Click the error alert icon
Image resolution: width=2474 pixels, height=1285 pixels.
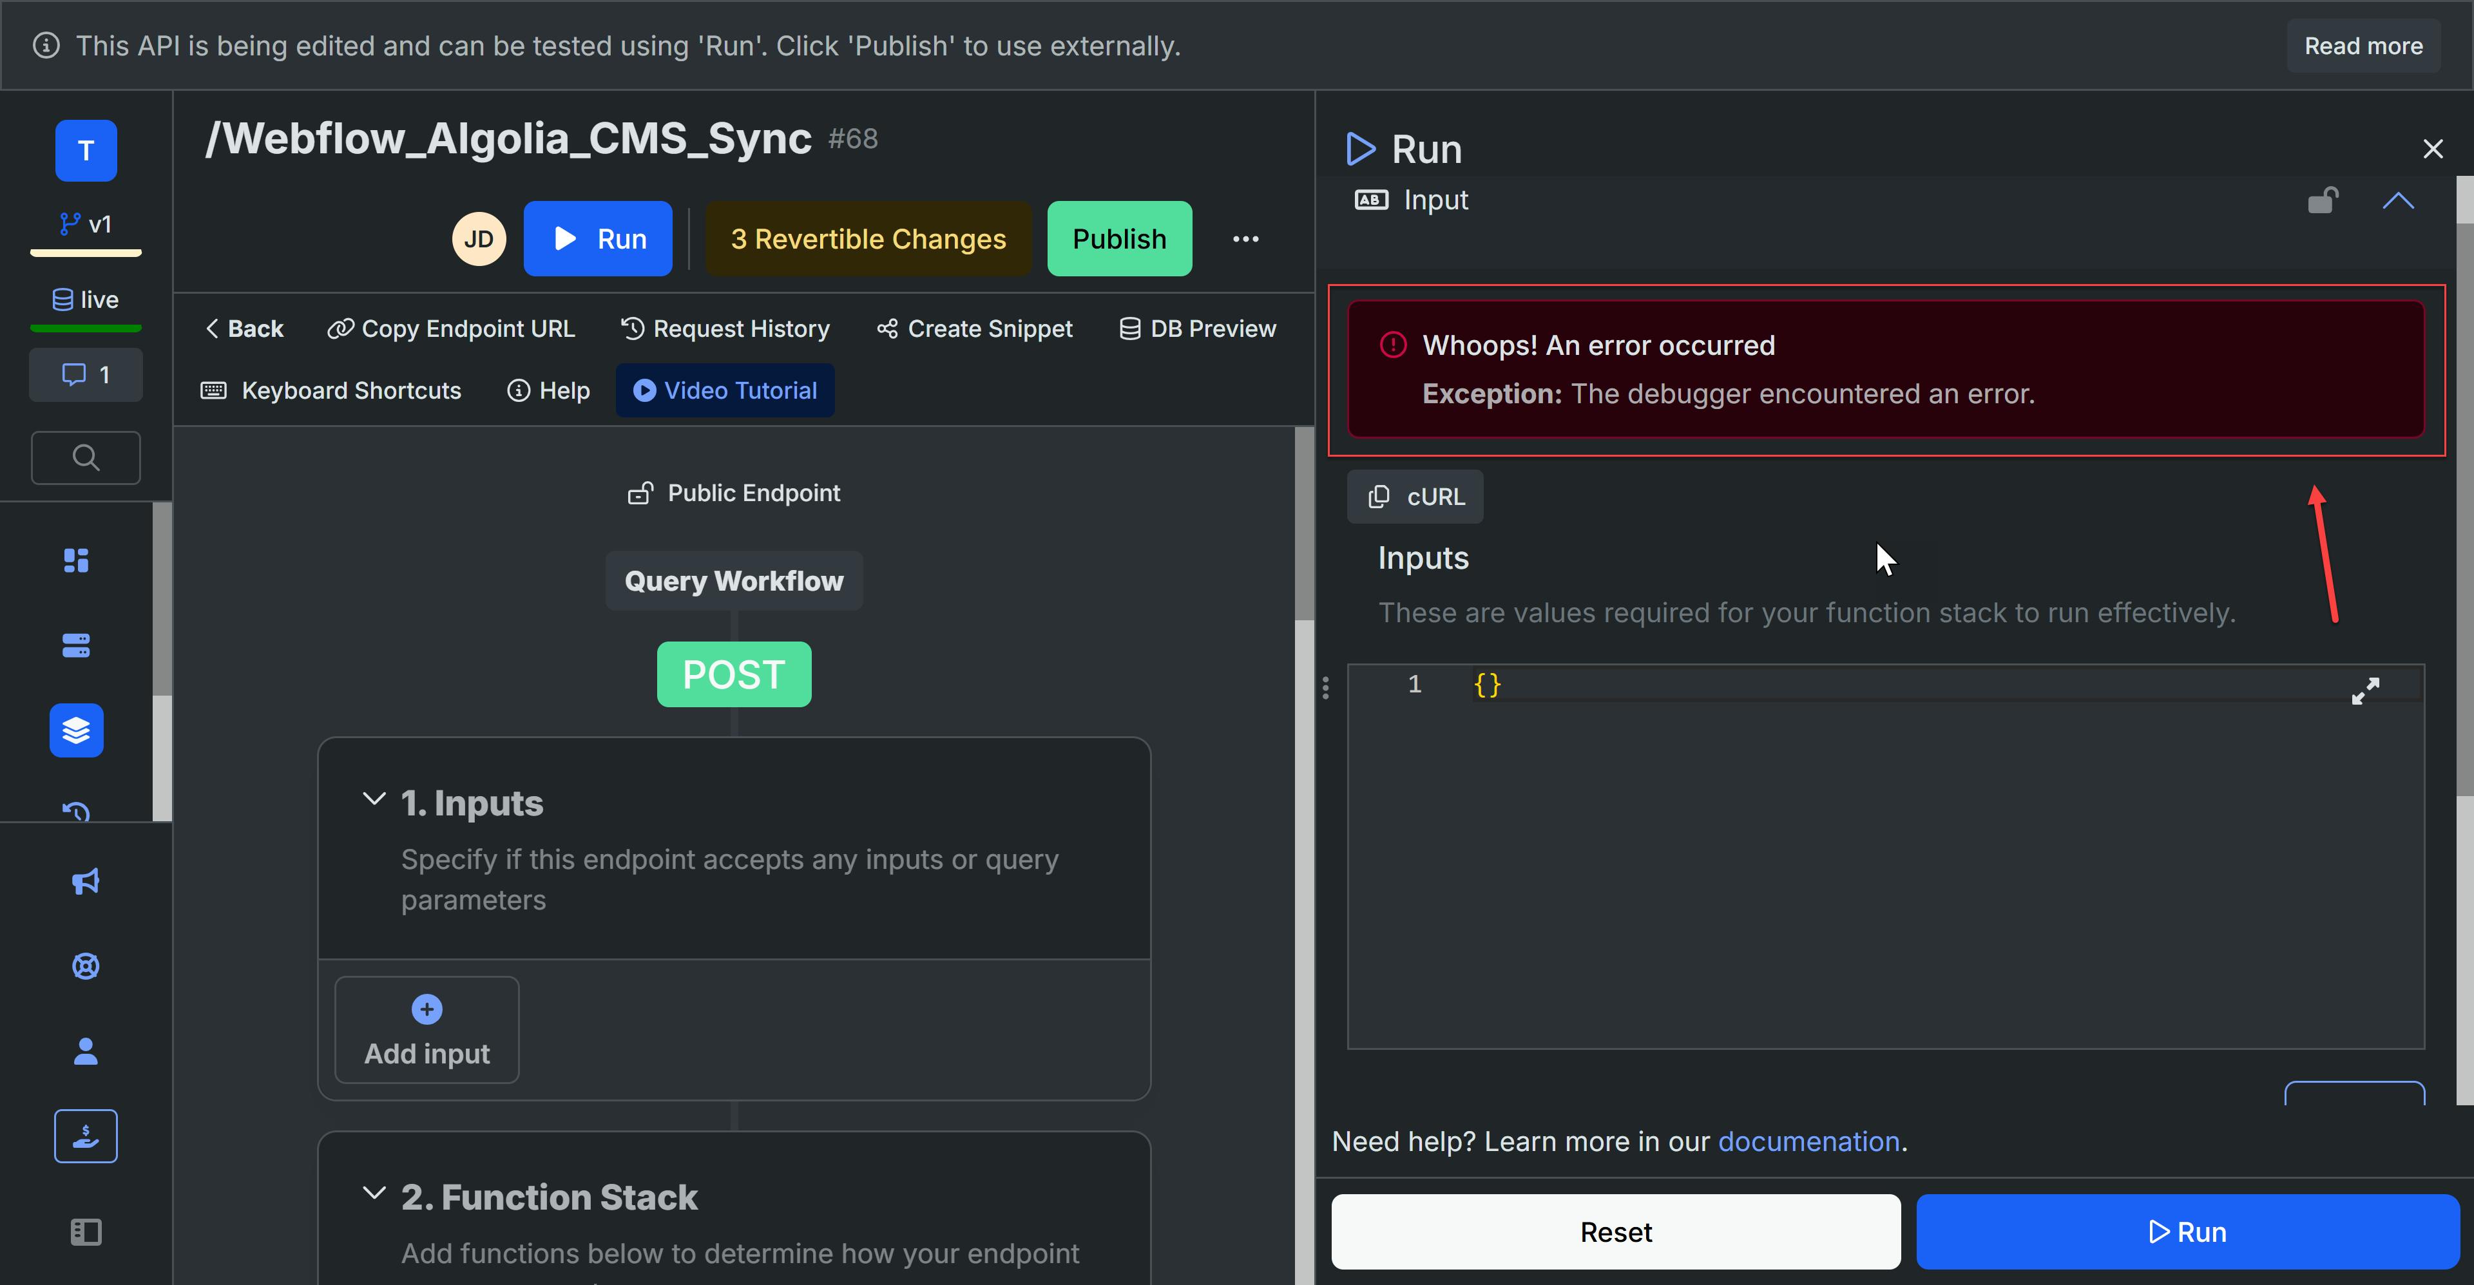tap(1392, 345)
